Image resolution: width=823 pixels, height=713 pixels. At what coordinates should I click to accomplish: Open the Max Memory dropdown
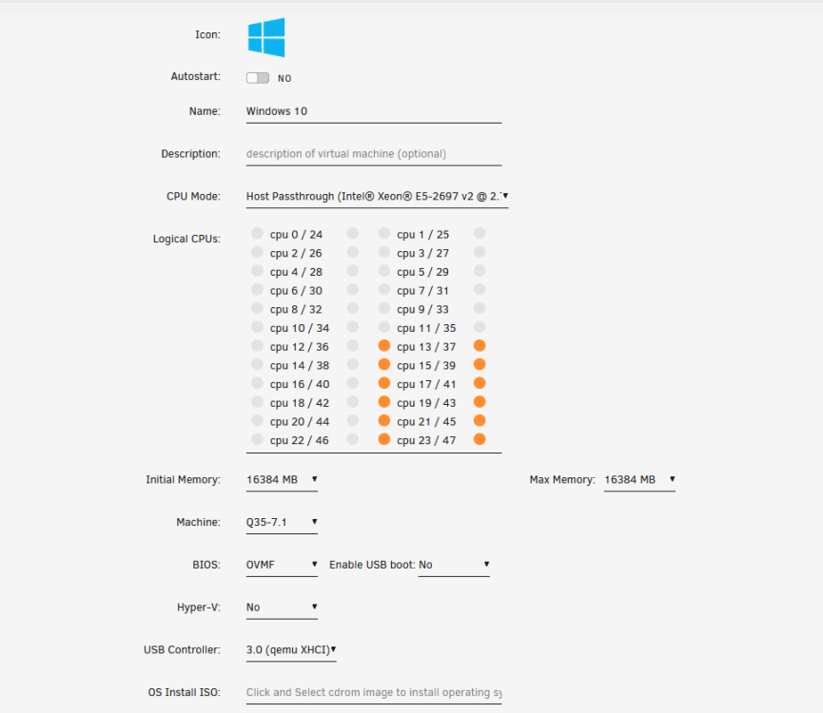639,480
